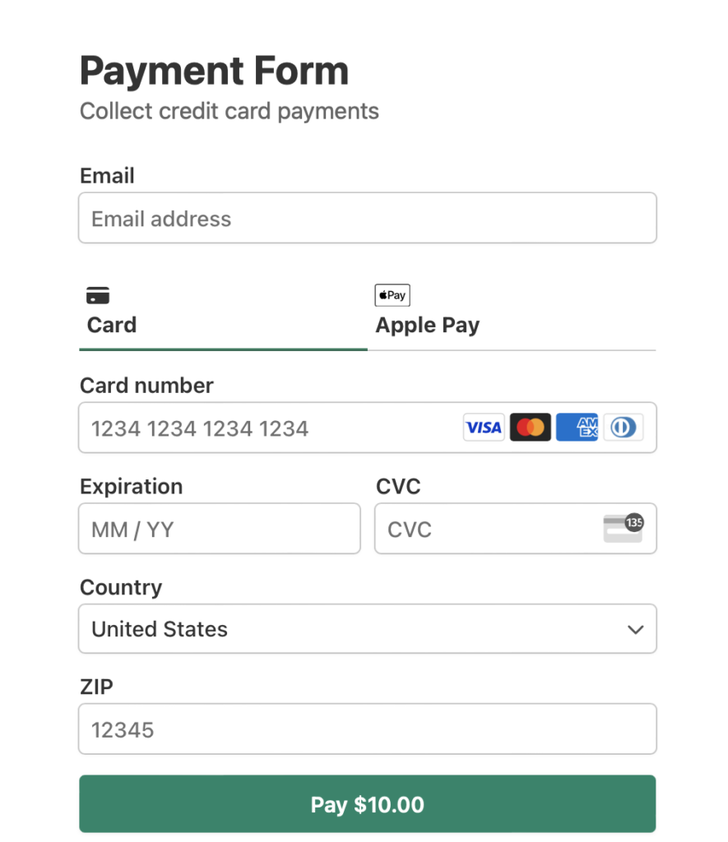The width and height of the screenshot is (728, 842).
Task: Click the Payment Form heading
Action: point(214,72)
